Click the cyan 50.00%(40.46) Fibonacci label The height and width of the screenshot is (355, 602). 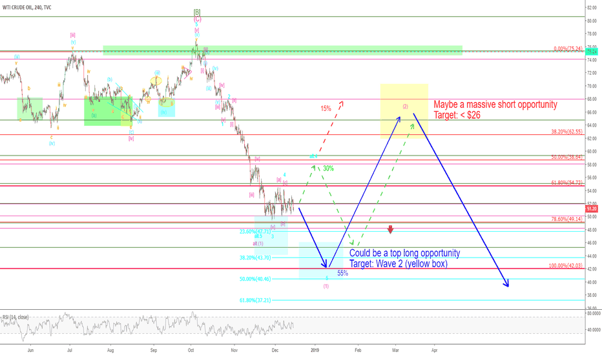coord(255,279)
